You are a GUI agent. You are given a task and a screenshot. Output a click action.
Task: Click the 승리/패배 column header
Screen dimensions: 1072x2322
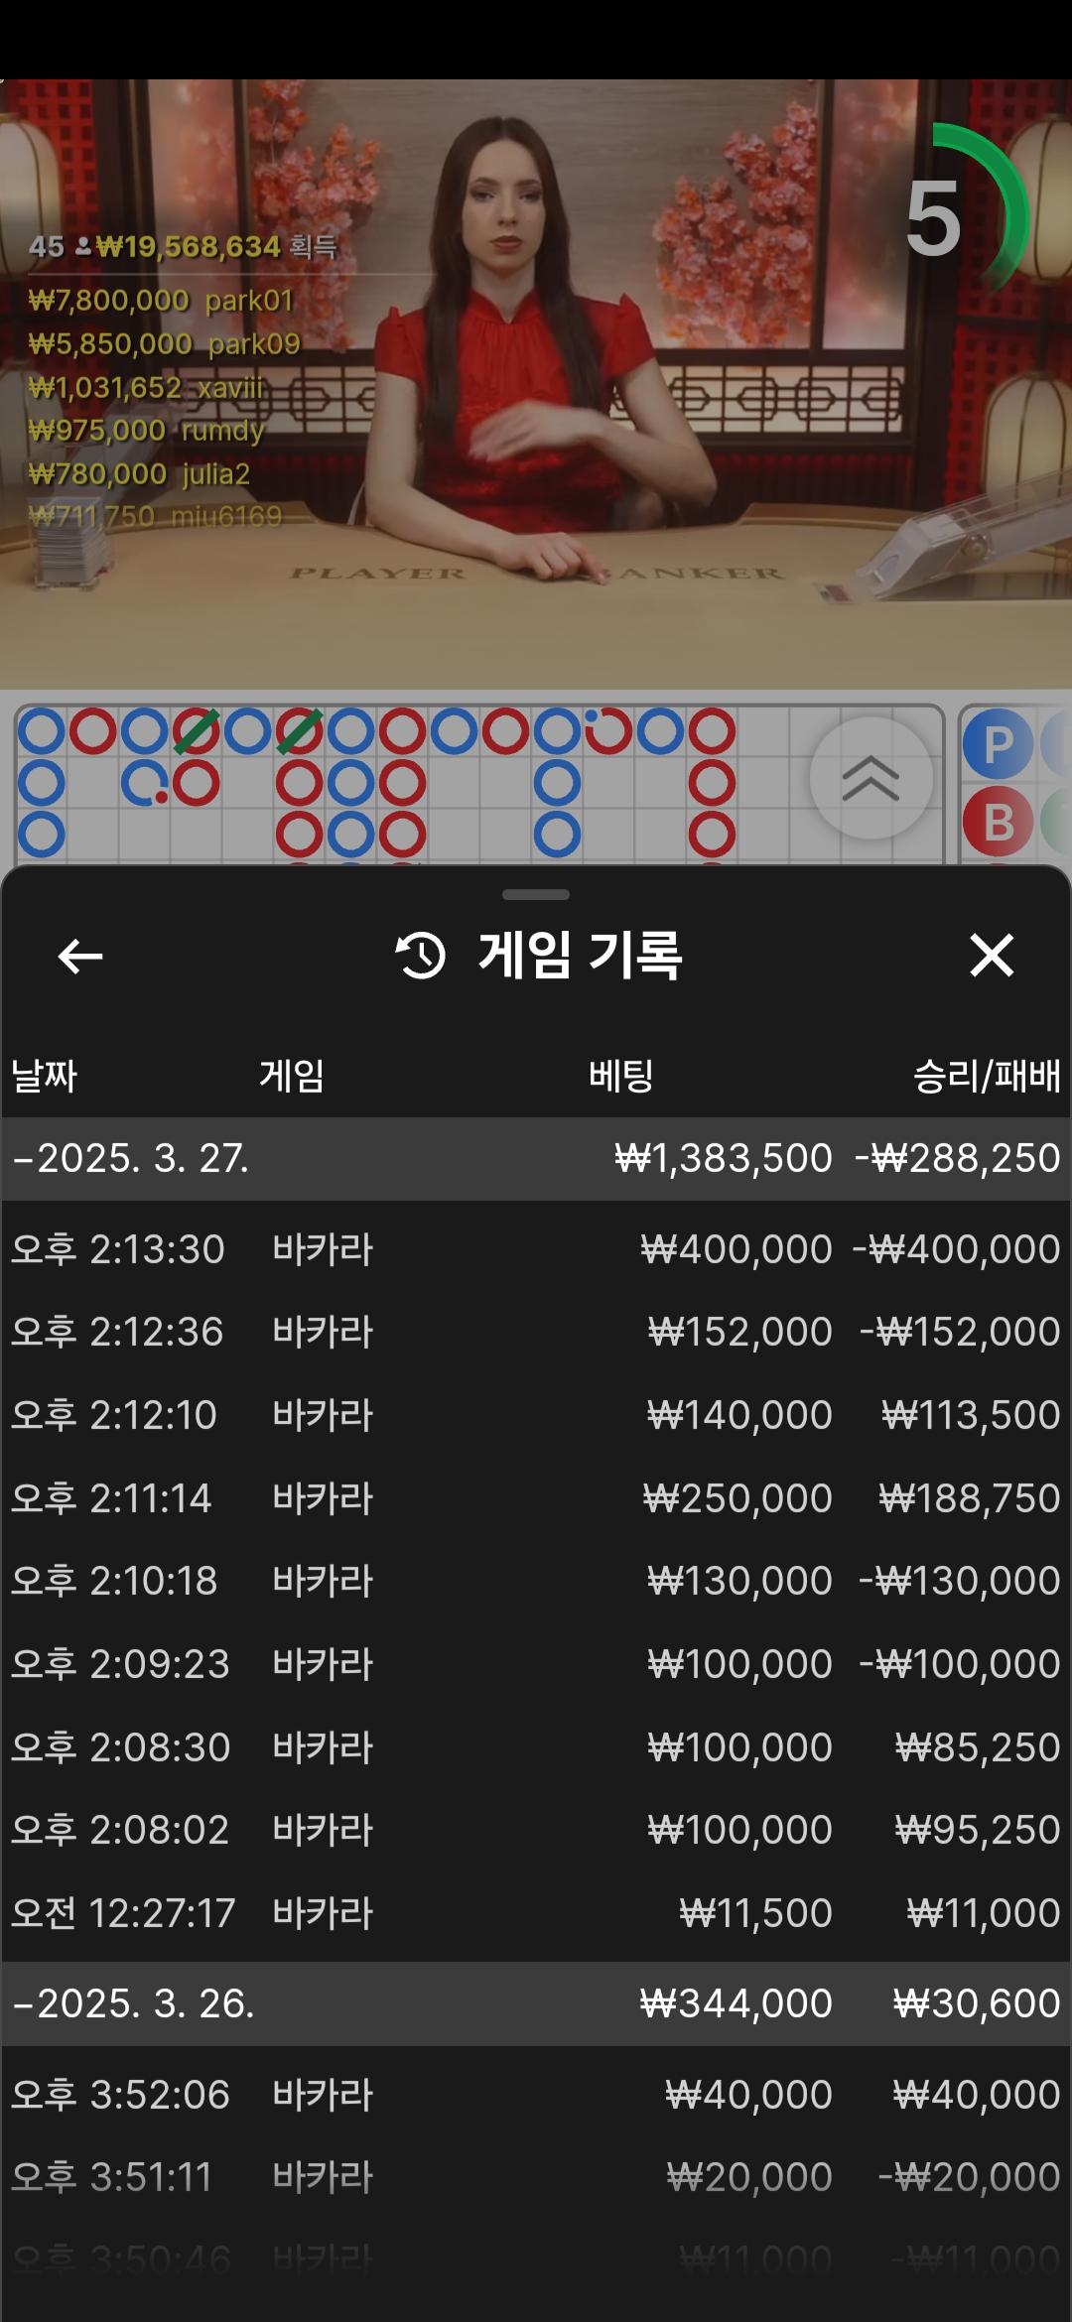click(986, 1076)
